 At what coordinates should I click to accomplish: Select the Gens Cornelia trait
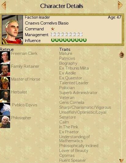click(x=71, y=102)
